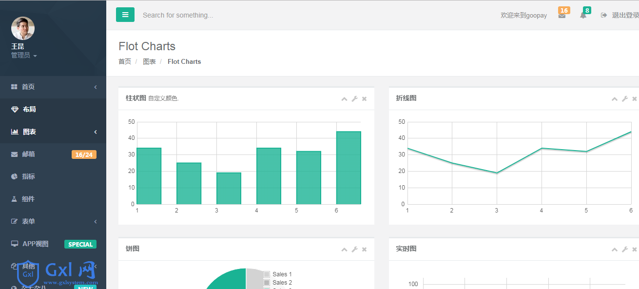Click the green 8 alert badge
The image size is (639, 289).
(587, 10)
